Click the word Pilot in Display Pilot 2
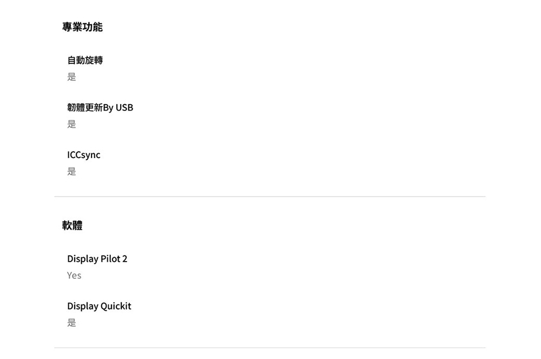This screenshot has width=541, height=359. click(x=110, y=259)
